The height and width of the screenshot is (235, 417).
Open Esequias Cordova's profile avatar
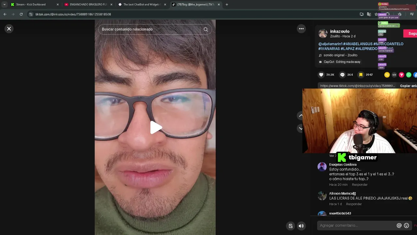tap(322, 167)
